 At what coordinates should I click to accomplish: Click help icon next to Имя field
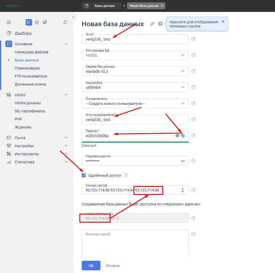tap(193, 39)
